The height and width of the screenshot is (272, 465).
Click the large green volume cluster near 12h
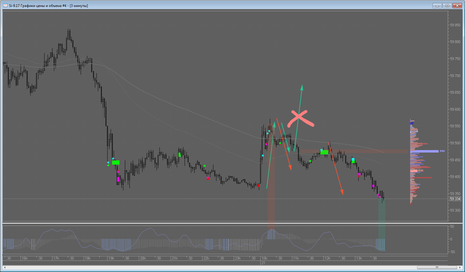[x=324, y=152]
